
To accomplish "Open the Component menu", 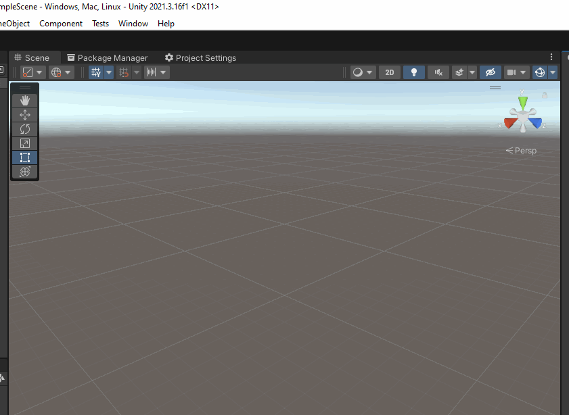I will point(61,23).
